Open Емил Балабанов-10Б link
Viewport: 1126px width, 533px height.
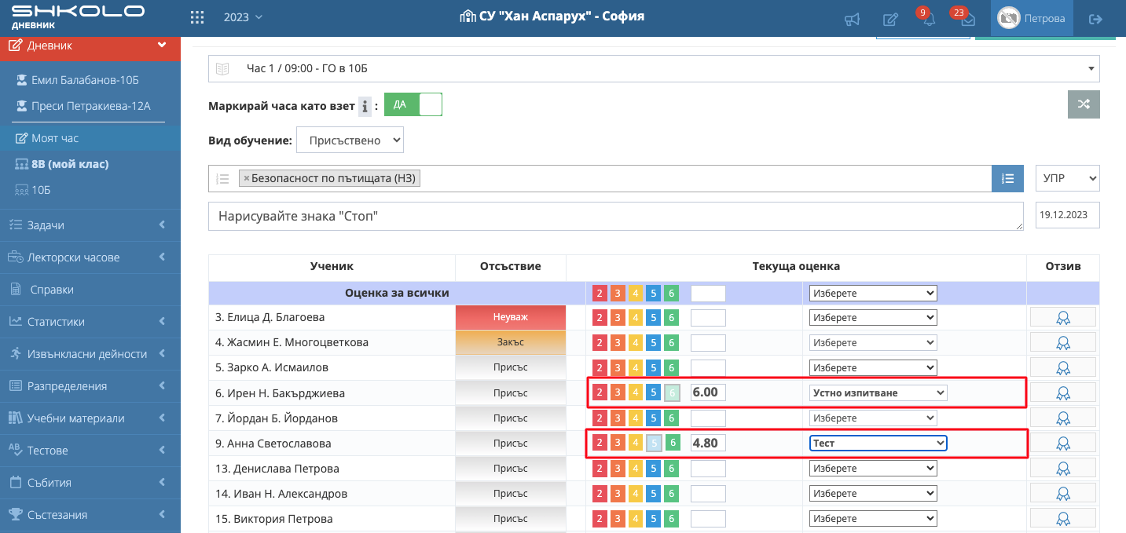tap(85, 80)
